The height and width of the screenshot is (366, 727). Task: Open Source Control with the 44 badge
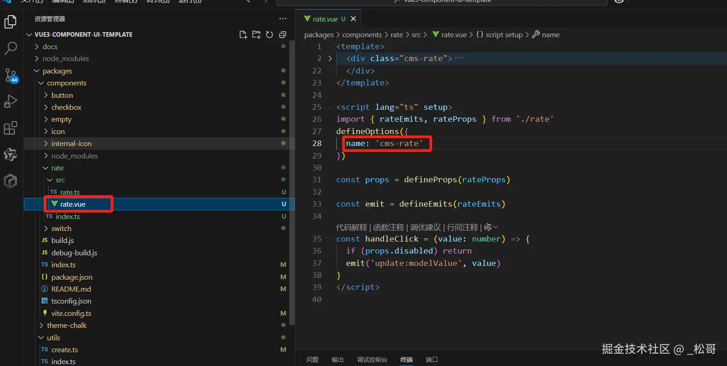[x=11, y=75]
